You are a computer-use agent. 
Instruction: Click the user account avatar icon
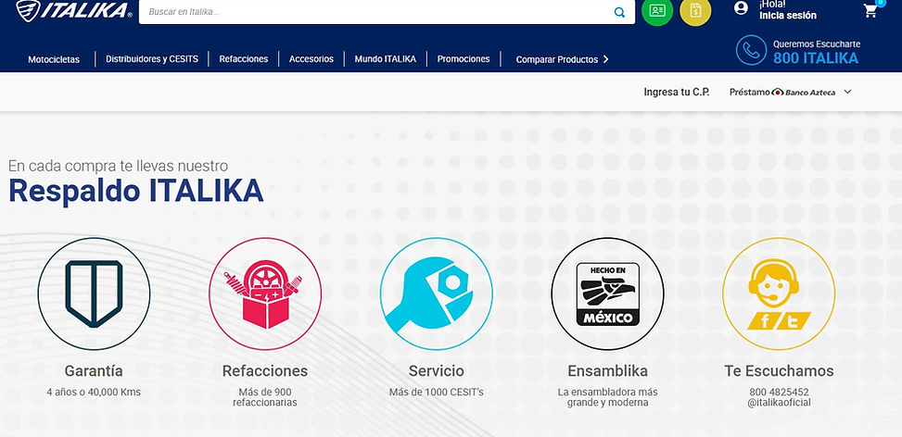pos(741,8)
